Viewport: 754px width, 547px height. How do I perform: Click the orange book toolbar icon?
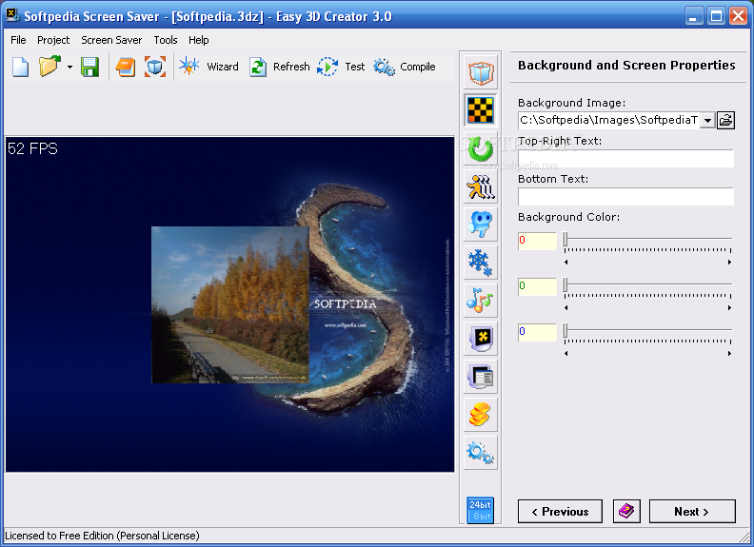[x=125, y=67]
